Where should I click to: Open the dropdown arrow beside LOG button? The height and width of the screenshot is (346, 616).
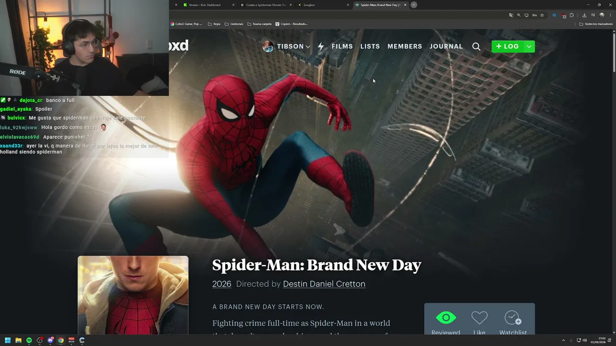529,47
